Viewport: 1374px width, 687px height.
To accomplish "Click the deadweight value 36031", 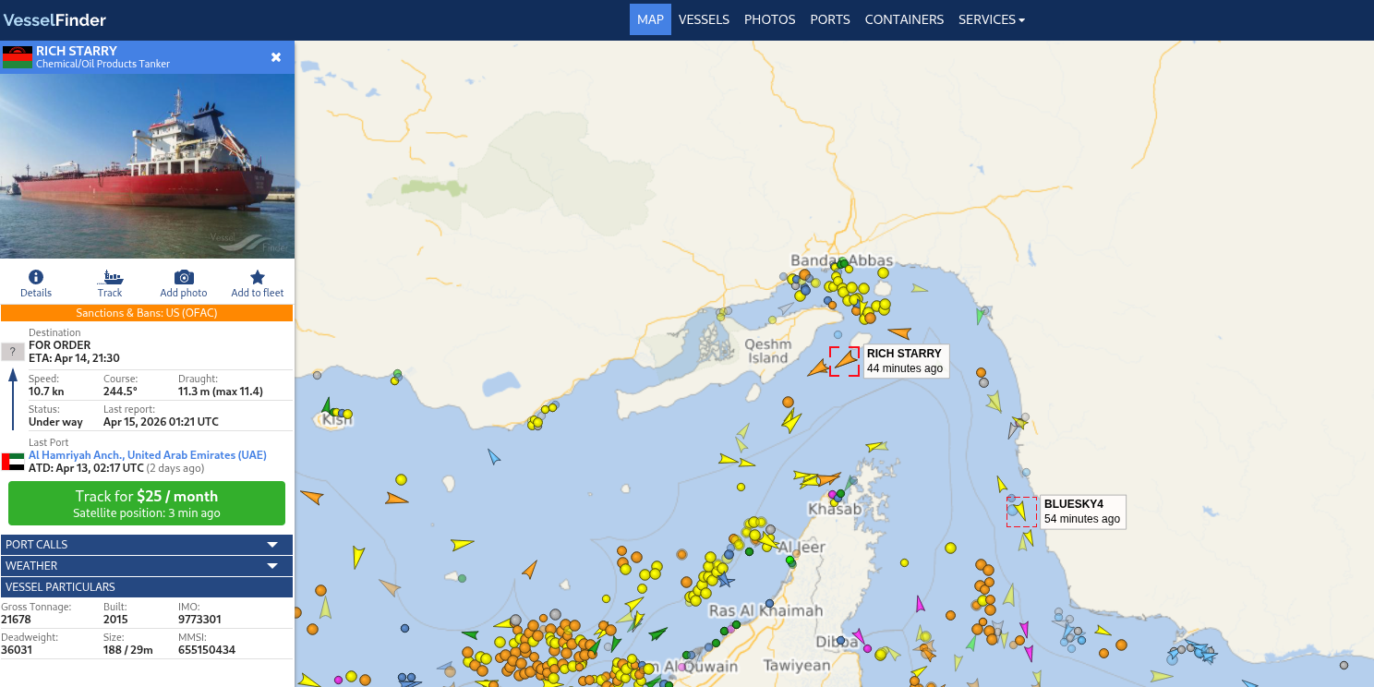I will click(16, 650).
